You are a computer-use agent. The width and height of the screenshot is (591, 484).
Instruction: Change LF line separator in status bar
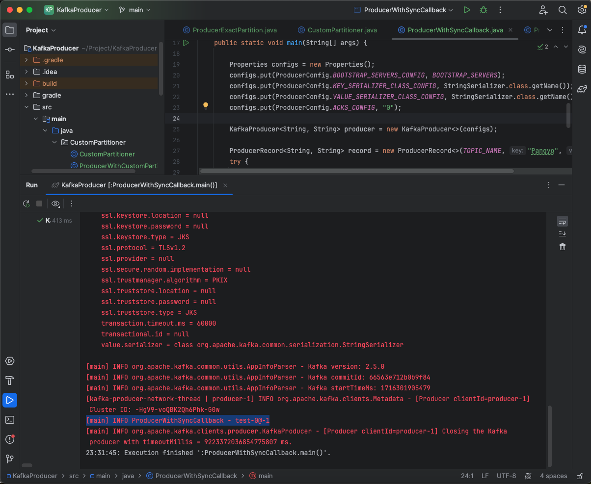click(x=485, y=476)
